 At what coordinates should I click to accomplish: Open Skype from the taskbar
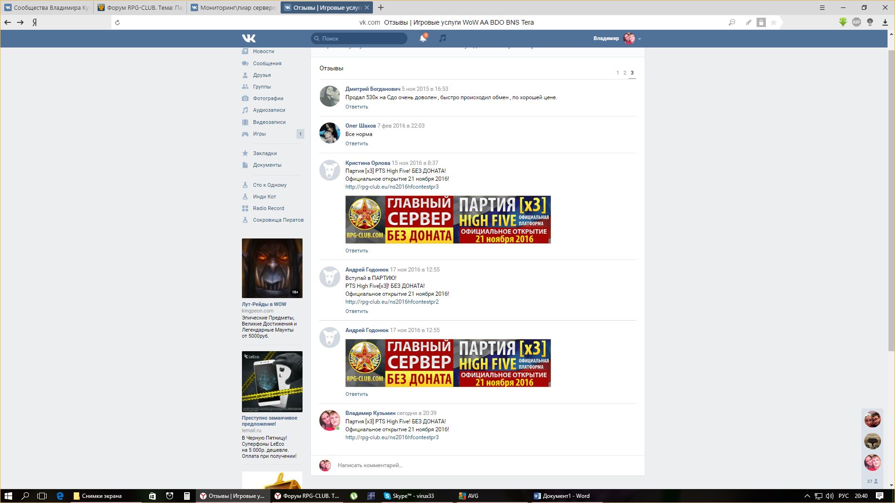point(409,496)
